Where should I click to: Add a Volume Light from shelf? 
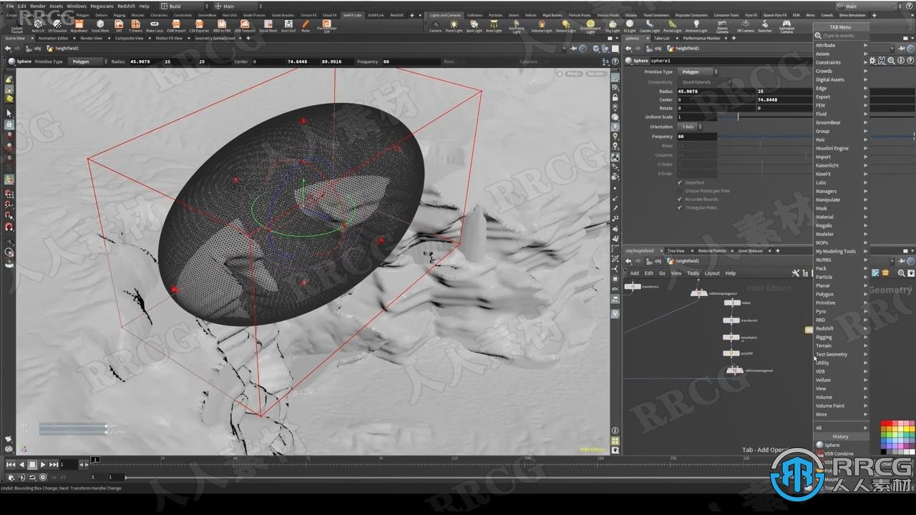pyautogui.click(x=542, y=26)
